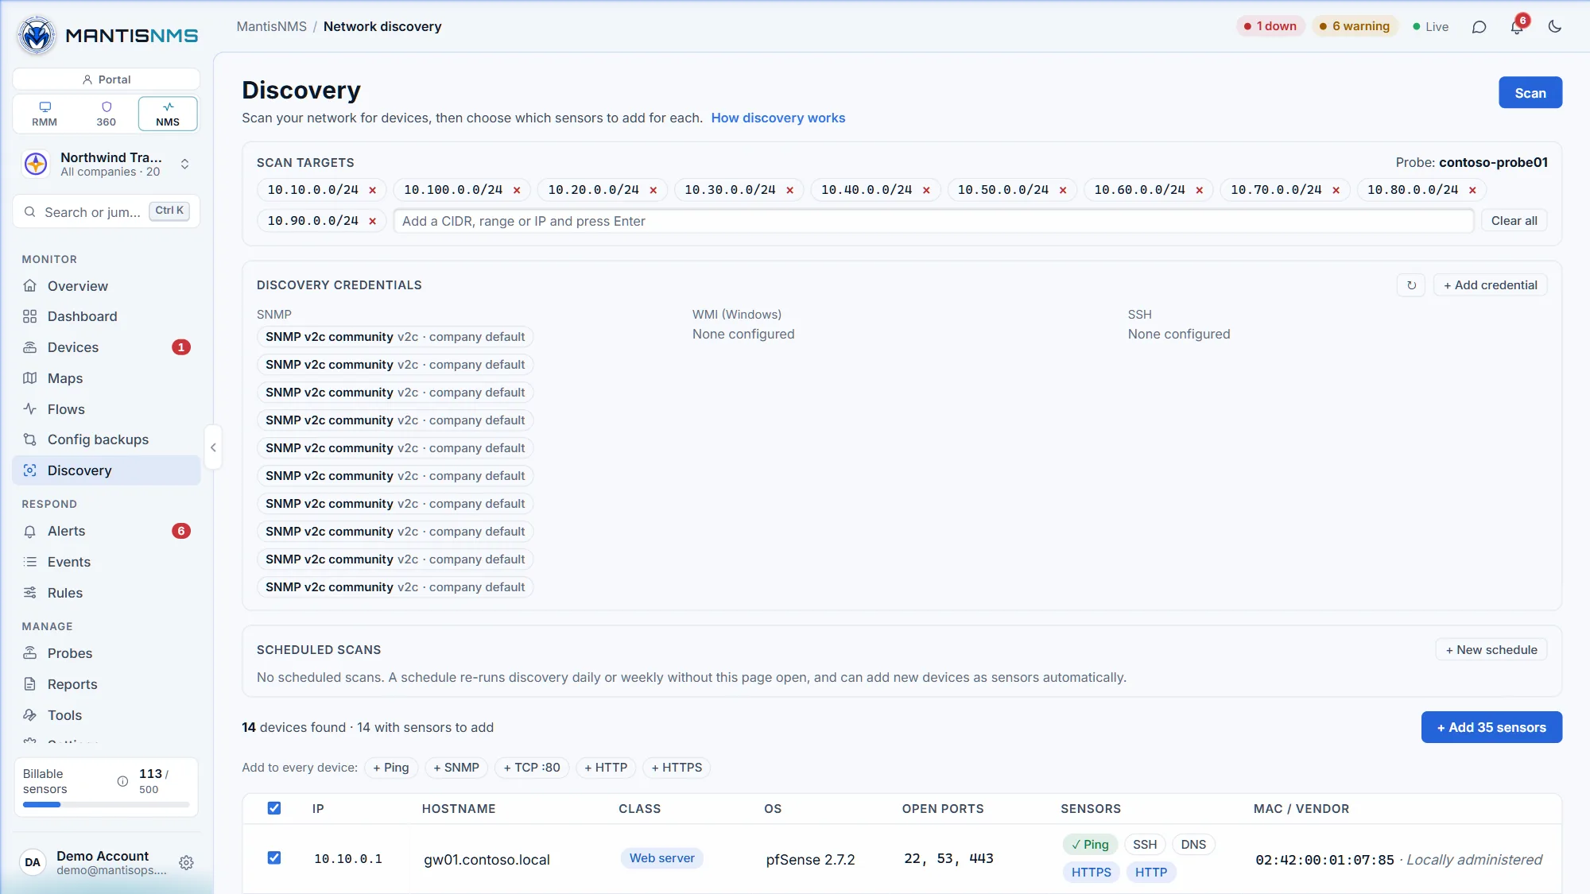This screenshot has height=894, width=1590.
Task: Toggle the HTTPS sensor on gw01
Action: pyautogui.click(x=1091, y=873)
